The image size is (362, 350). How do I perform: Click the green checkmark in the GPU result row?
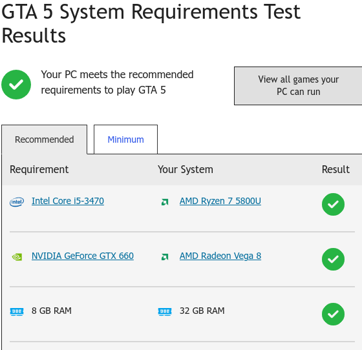click(333, 259)
